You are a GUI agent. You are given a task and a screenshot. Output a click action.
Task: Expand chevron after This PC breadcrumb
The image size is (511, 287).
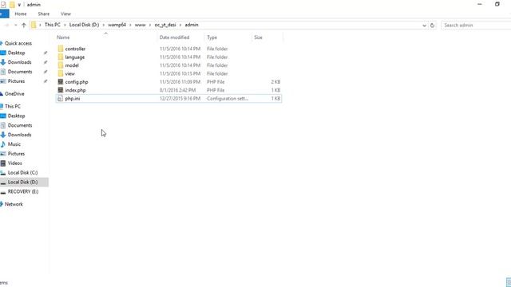65,25
